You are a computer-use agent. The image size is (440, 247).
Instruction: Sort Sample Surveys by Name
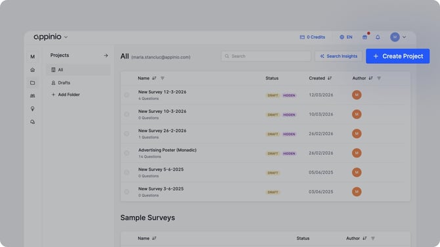(154, 238)
